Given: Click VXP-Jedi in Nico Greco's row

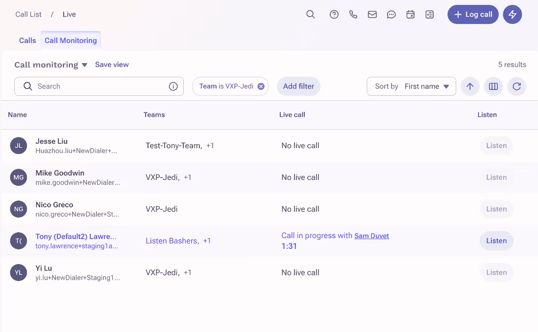Looking at the screenshot, I should (x=162, y=209).
